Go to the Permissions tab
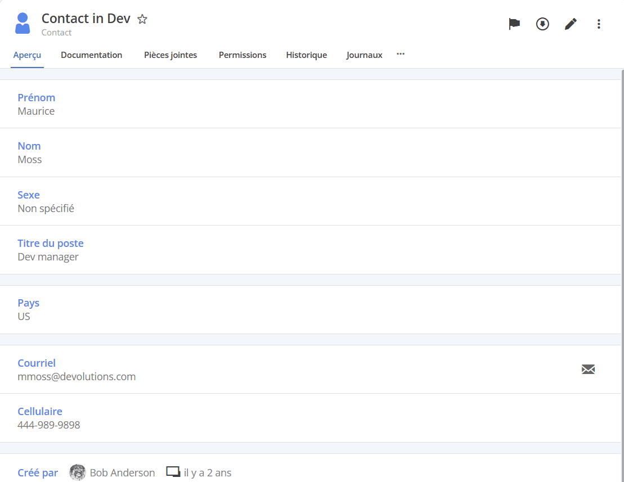Image resolution: width=624 pixels, height=482 pixels. click(x=243, y=55)
